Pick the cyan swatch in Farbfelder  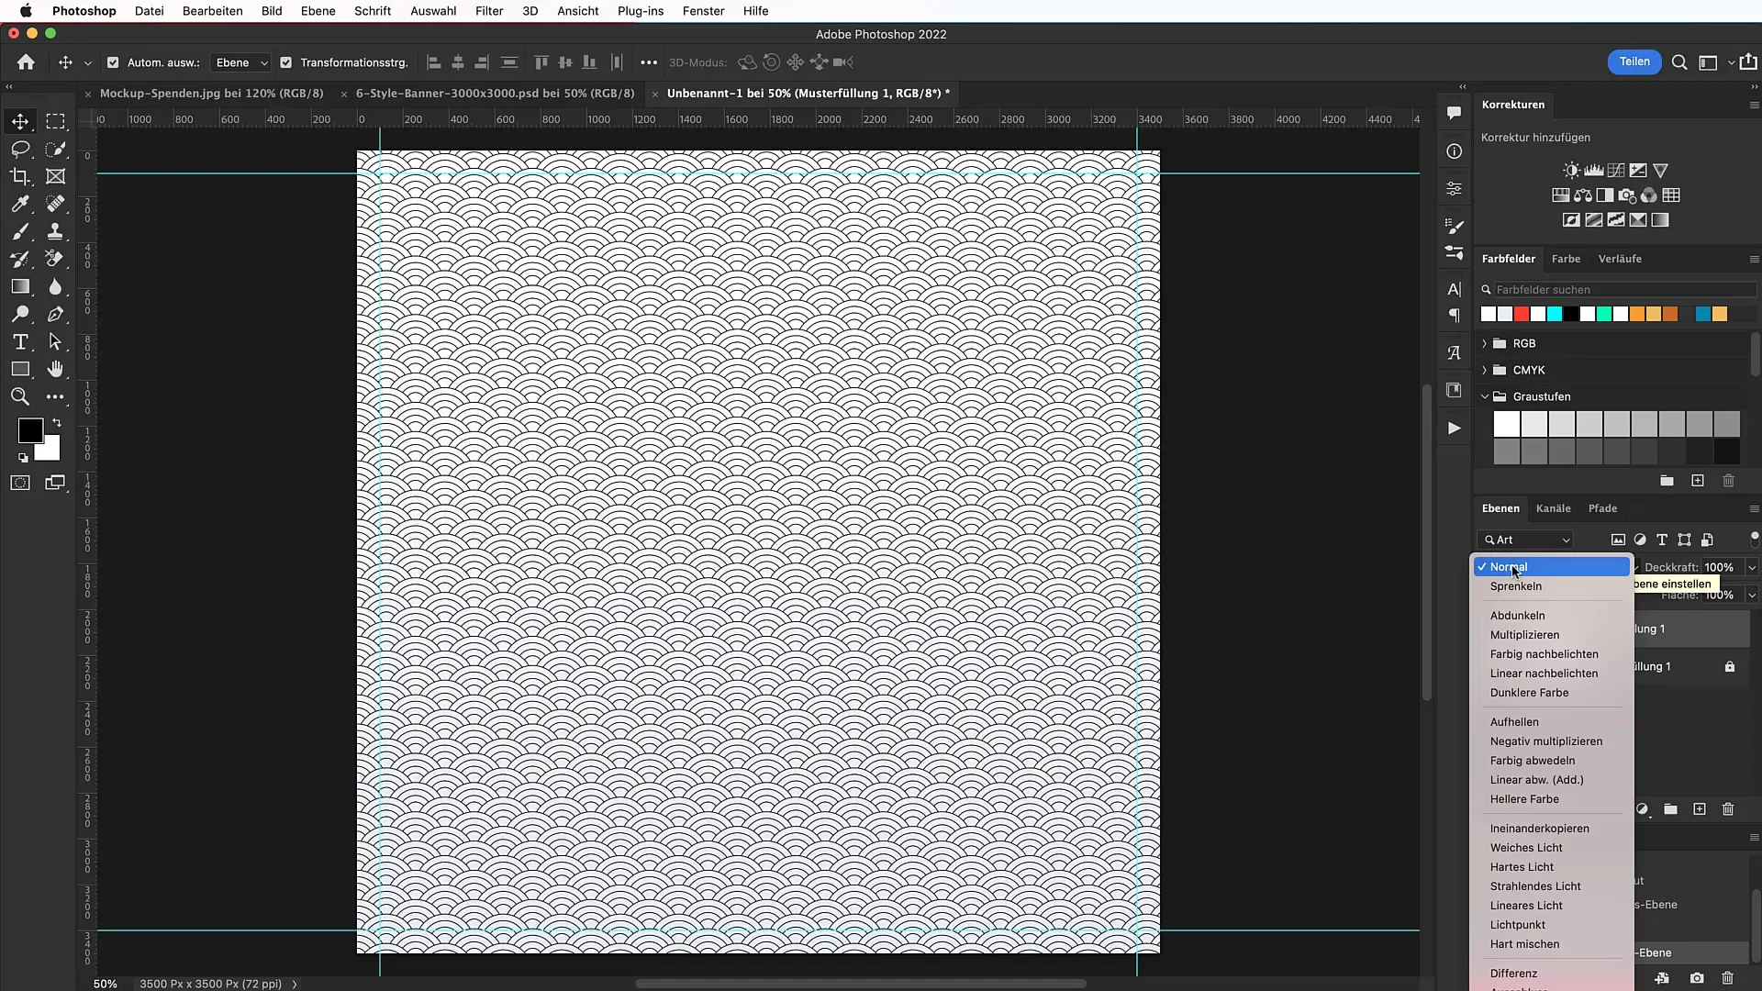1555,314
